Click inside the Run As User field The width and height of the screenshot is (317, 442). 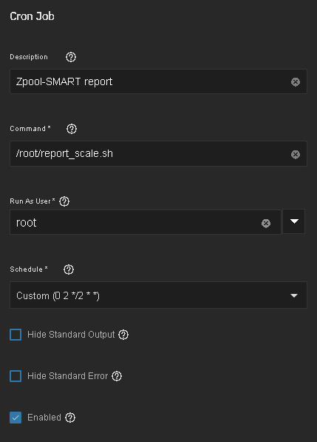click(146, 222)
